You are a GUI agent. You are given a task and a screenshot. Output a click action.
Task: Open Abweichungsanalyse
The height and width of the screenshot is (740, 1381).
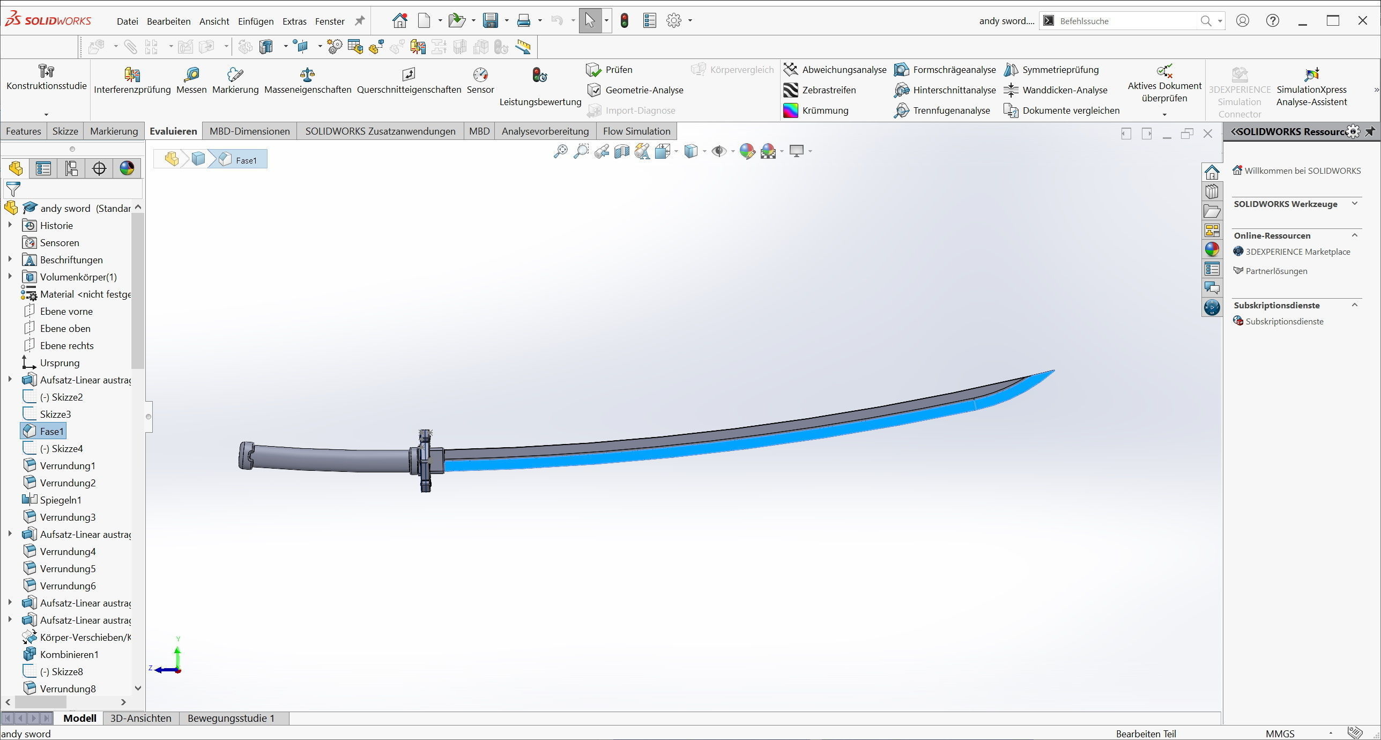[835, 70]
